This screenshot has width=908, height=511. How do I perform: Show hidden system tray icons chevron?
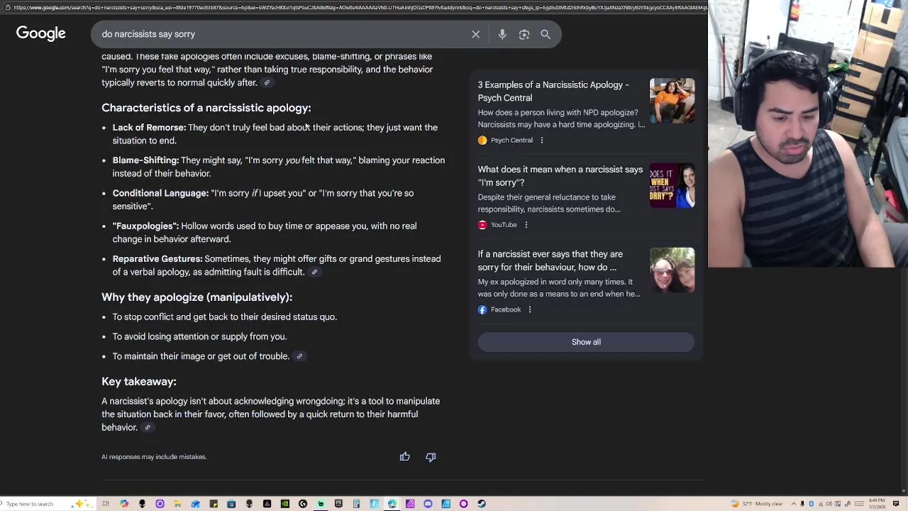pos(794,504)
